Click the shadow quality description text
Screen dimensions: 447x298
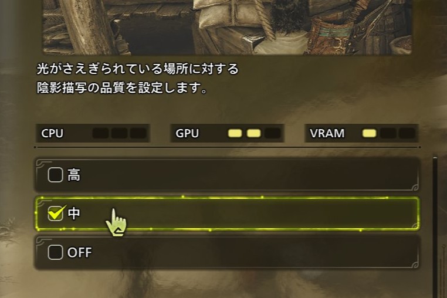tap(137, 78)
